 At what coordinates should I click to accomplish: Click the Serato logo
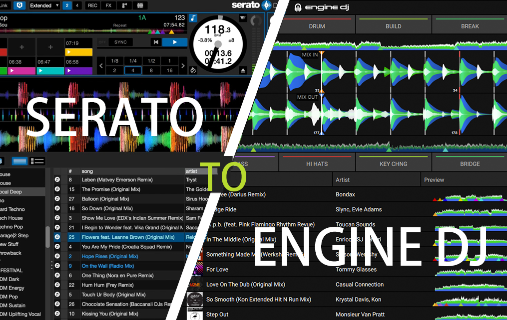pyautogui.click(x=251, y=5)
